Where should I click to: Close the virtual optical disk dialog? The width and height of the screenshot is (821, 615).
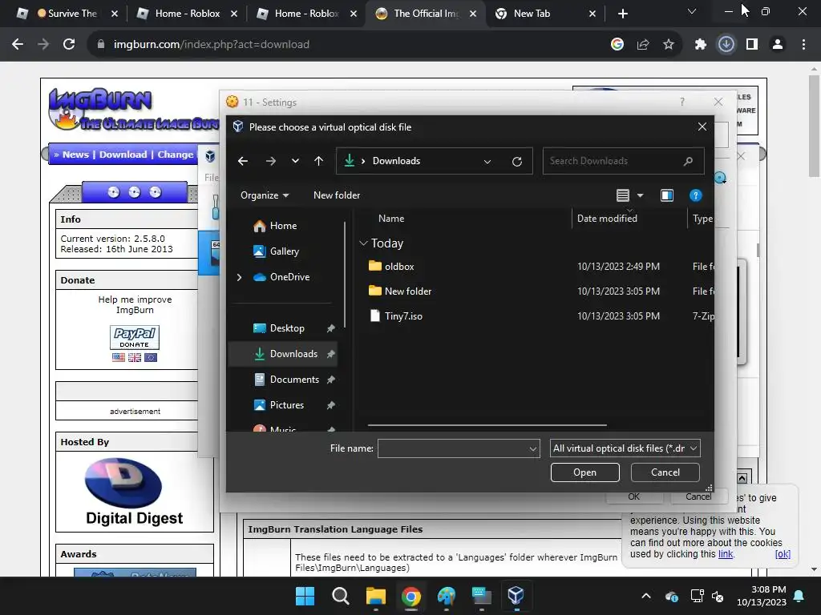pyautogui.click(x=702, y=127)
